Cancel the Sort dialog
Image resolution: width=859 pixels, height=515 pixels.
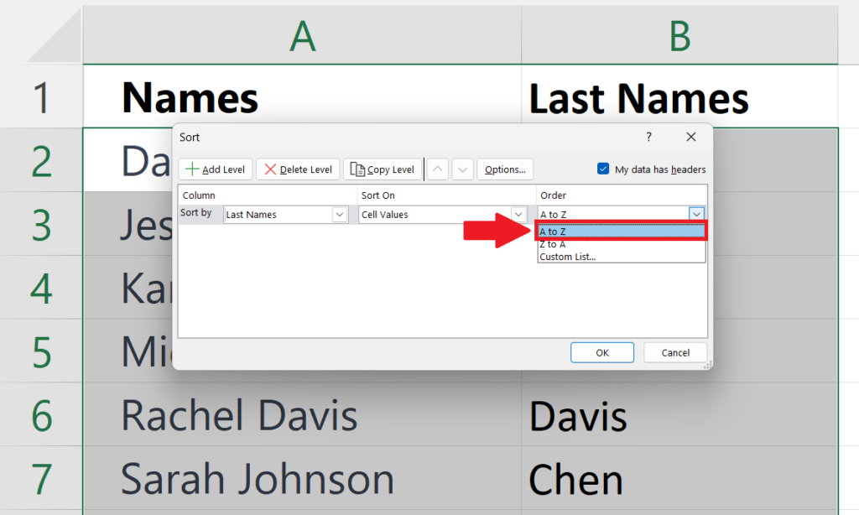675,352
